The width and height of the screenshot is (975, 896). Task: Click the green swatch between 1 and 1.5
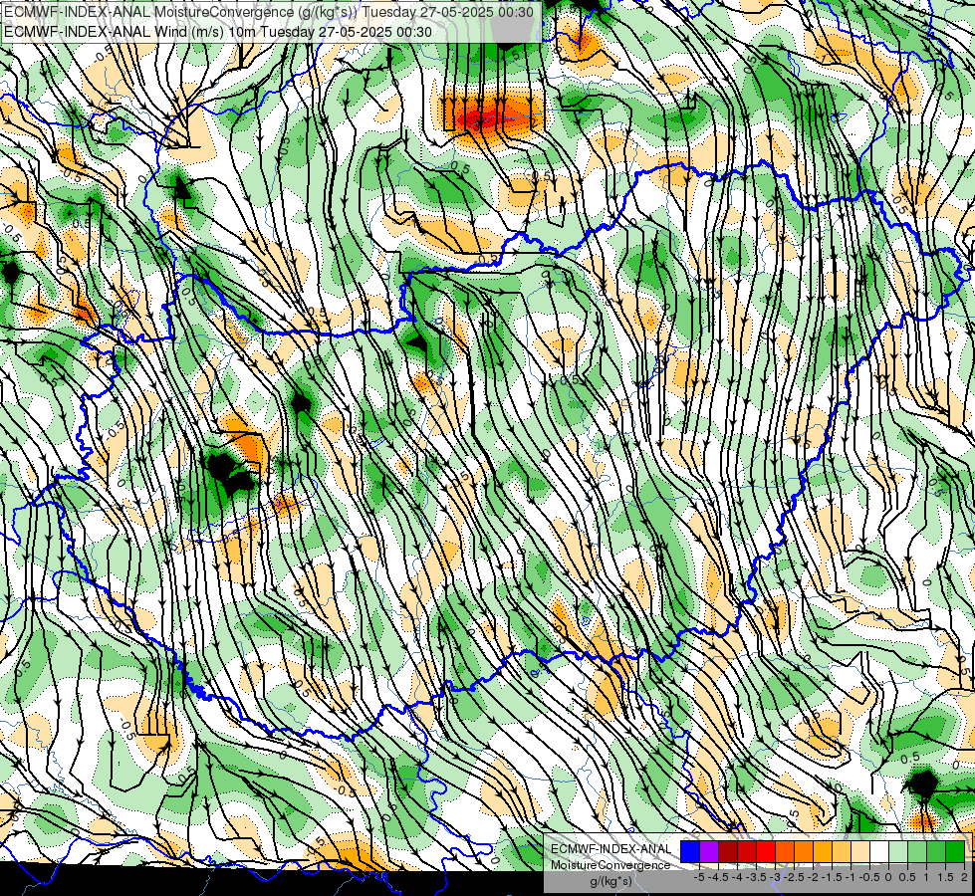point(936,851)
